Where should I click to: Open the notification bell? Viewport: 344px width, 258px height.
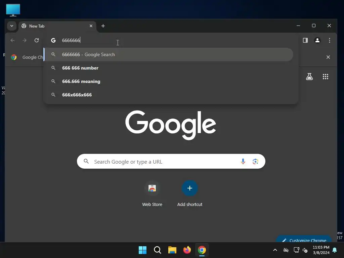click(x=335, y=250)
